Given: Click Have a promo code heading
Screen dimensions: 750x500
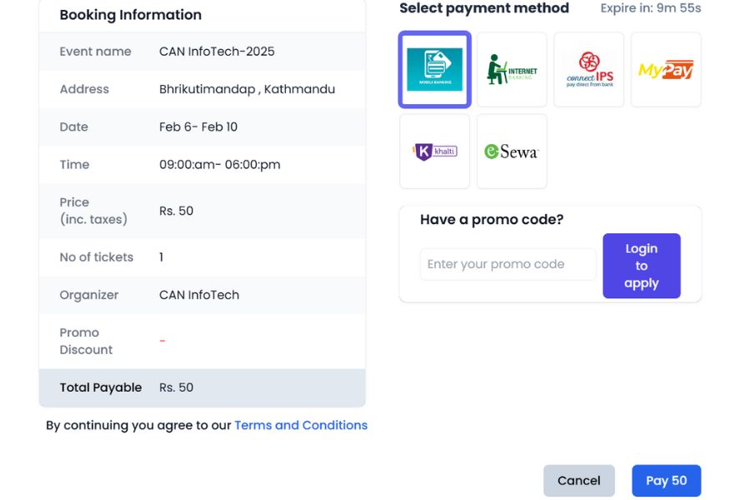Looking at the screenshot, I should point(492,220).
